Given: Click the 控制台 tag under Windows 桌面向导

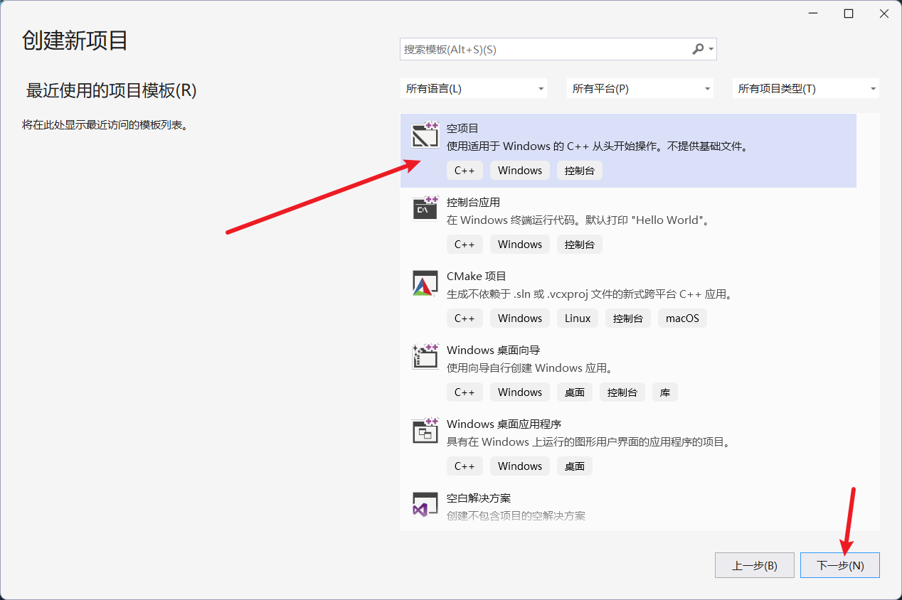Looking at the screenshot, I should (622, 392).
